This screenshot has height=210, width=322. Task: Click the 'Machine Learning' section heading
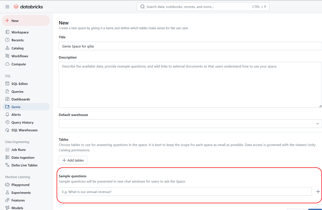coord(18,177)
